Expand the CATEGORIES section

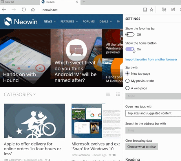(20, 95)
